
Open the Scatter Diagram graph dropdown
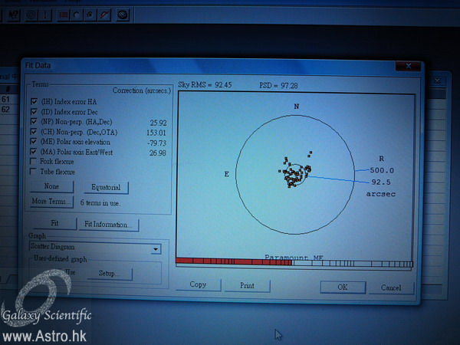coord(156,249)
